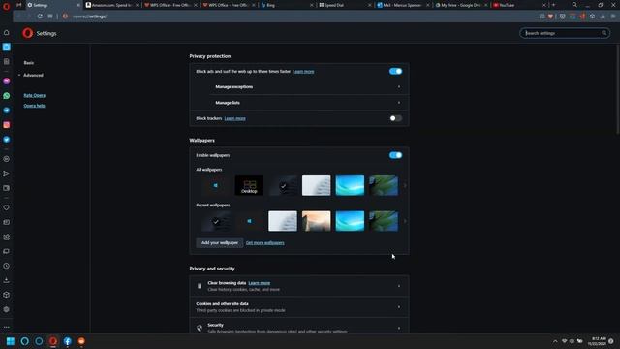620x349 pixels.
Task: Open downloads icon in sidebar
Action: [x=7, y=280]
